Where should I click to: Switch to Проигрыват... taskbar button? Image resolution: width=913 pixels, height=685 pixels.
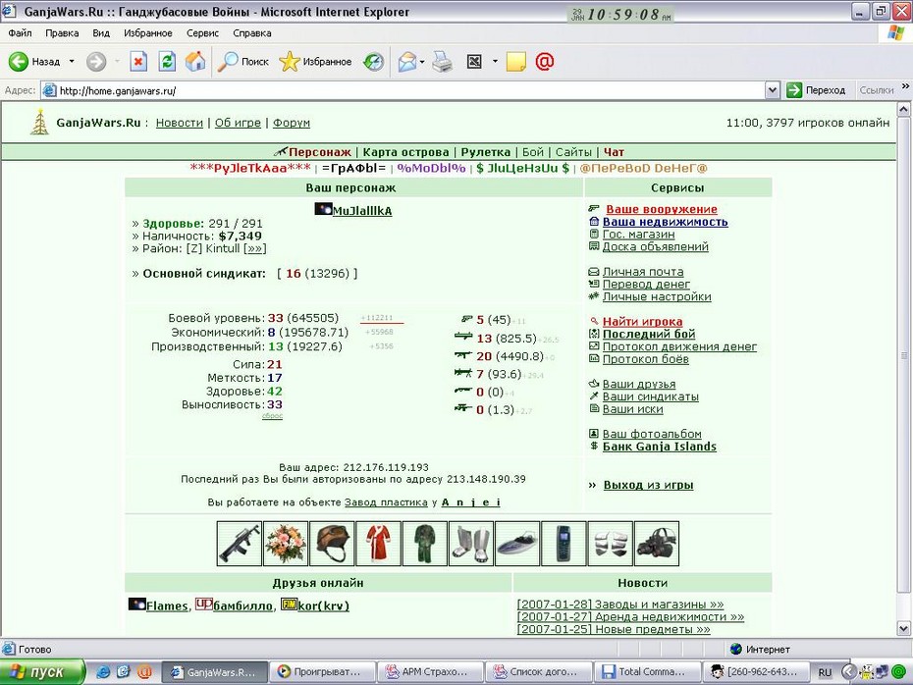tap(321, 671)
